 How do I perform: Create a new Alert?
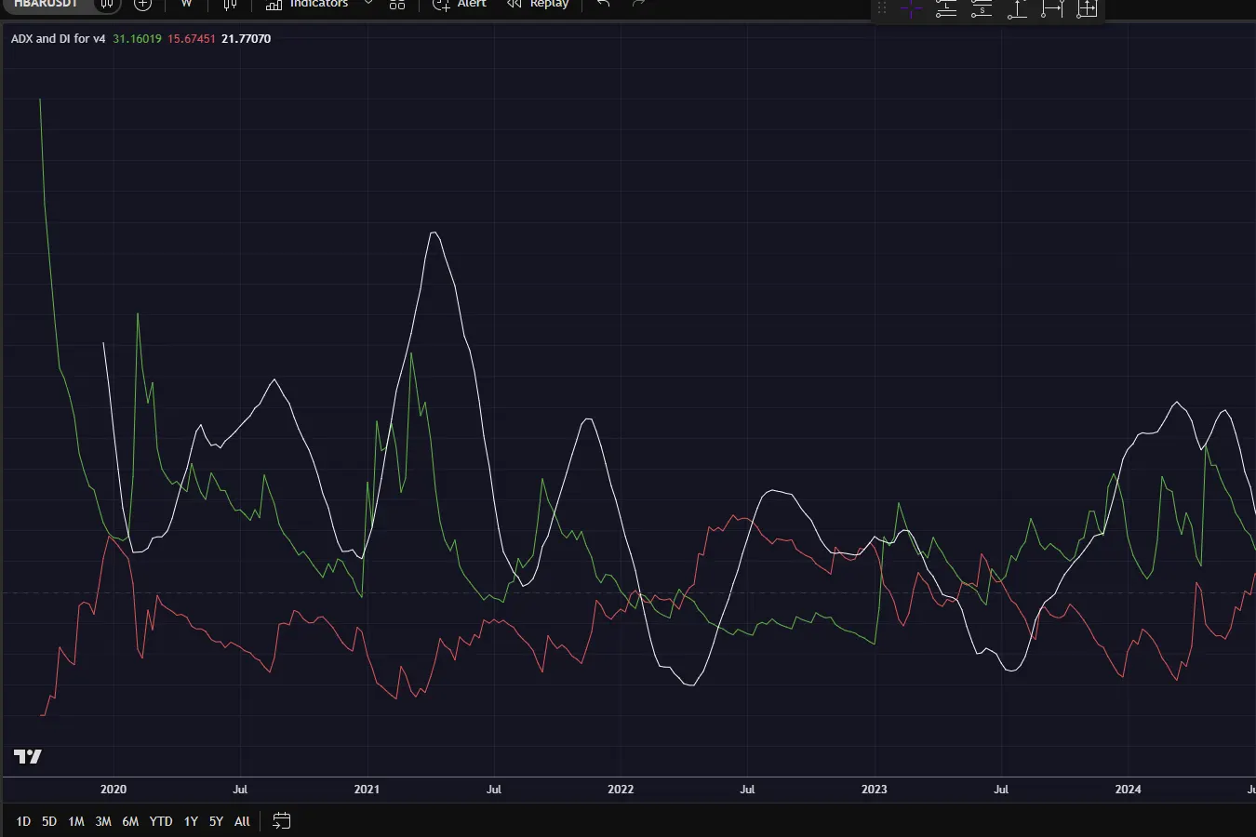tap(460, 5)
